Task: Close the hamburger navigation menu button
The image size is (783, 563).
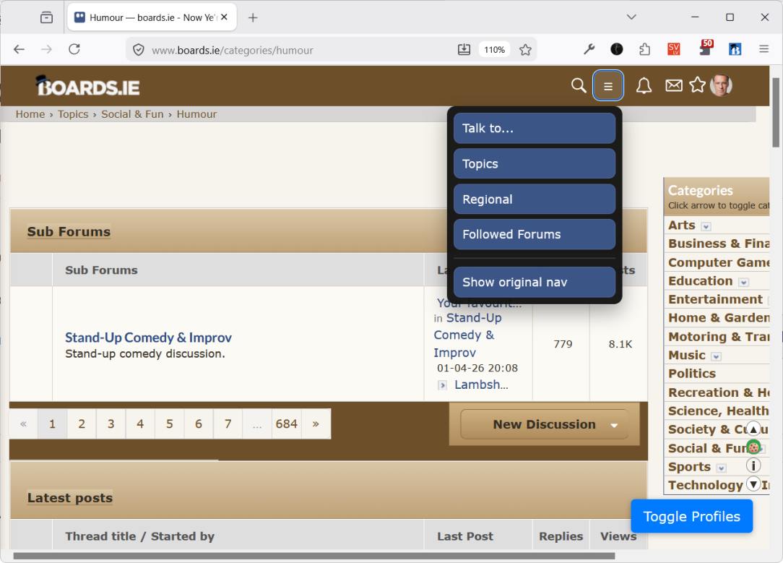Action: tap(607, 86)
